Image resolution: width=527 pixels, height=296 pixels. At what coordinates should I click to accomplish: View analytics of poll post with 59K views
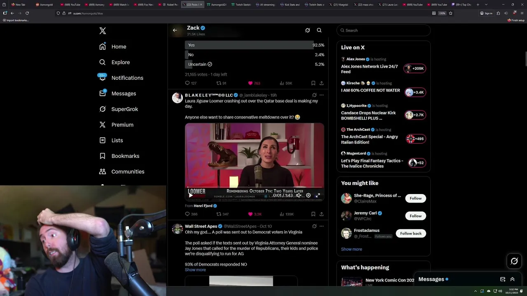pos(286,83)
